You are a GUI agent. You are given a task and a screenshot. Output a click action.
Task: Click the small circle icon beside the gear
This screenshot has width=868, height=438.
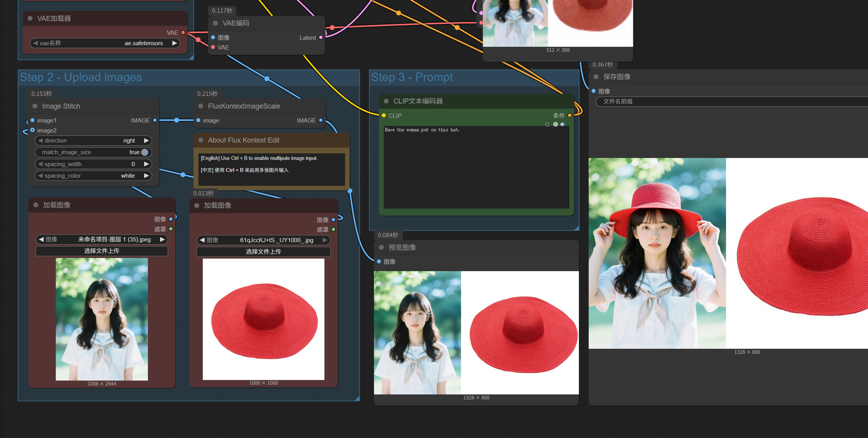[547, 124]
